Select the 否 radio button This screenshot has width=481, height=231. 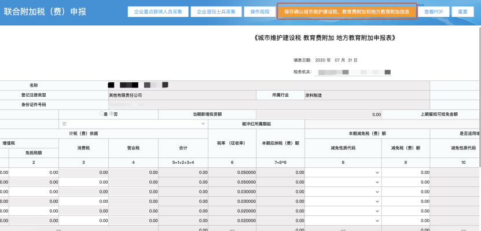tap(111, 113)
